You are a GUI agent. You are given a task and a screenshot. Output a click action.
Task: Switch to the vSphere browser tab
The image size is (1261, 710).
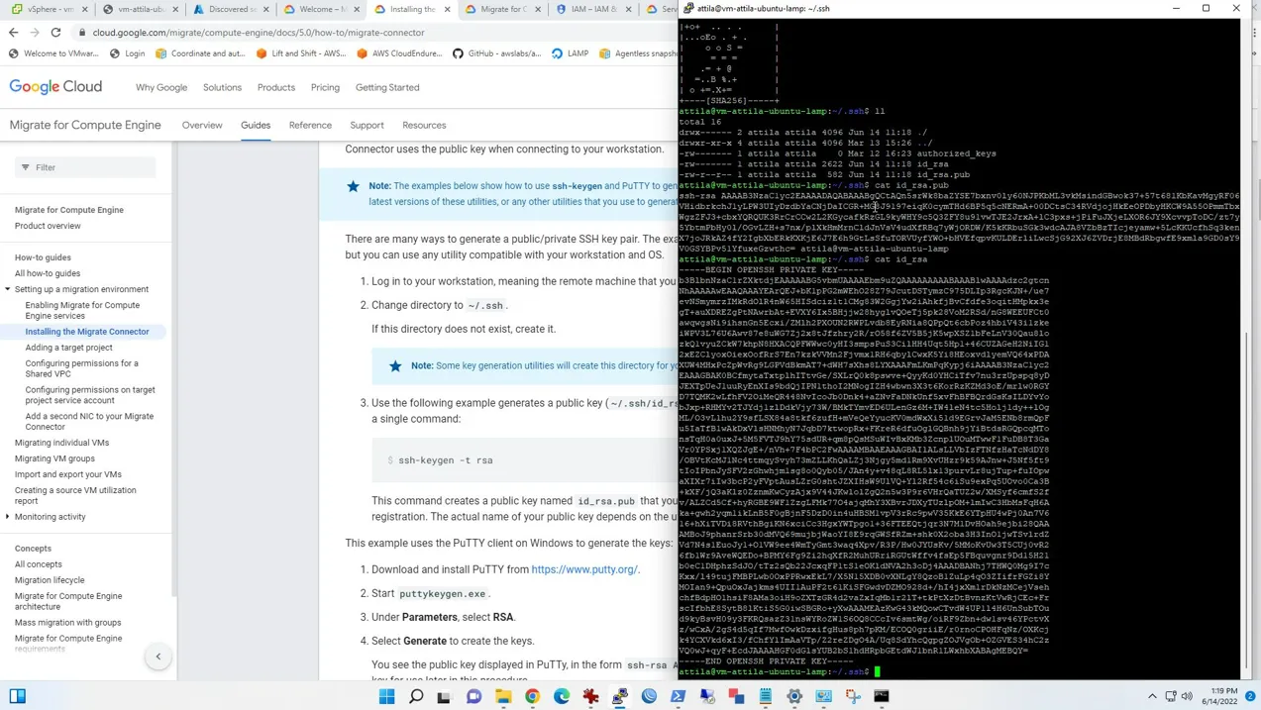click(49, 9)
